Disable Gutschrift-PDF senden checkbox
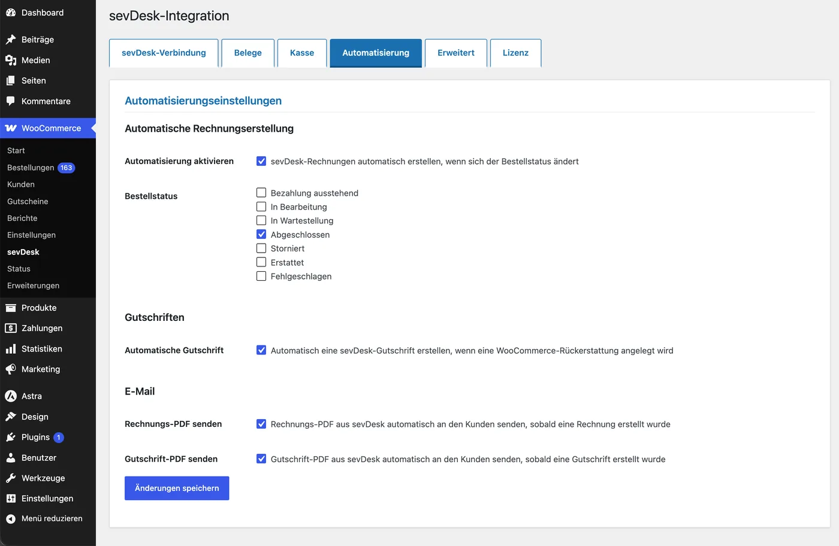 coord(261,459)
